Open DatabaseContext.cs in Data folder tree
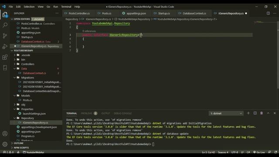Image resolution: width=279 pixels, height=157 pixels. [x=34, y=73]
